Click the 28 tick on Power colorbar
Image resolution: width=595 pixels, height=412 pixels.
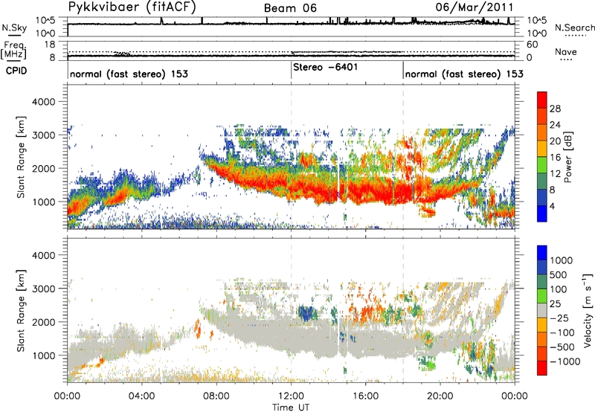click(x=555, y=109)
